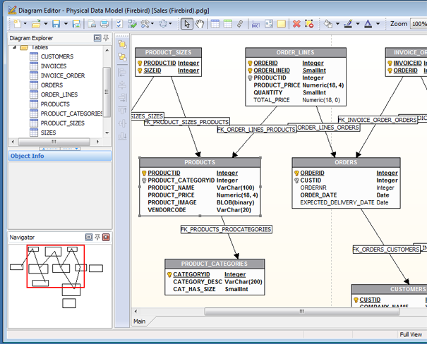The image size is (427, 344).
Task: Click the red delete X icon
Action: [x=296, y=24]
